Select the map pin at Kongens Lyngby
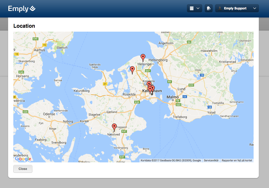269x188 pixels. 149,84
